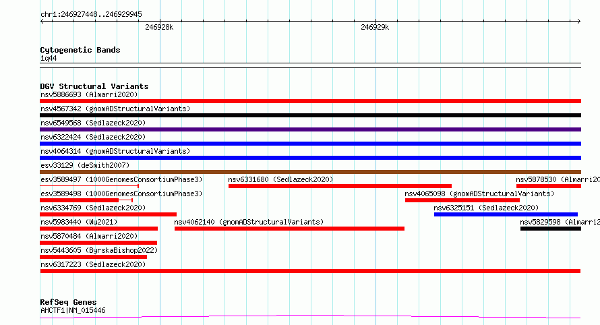This screenshot has width=600, height=325.
Task: Click the nsv6549568 (Sedlazeck2020) label
Action: [93, 123]
